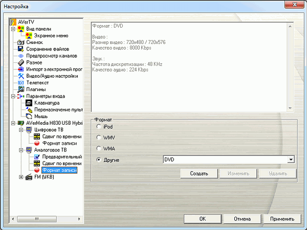
Task: Click the tree's horizontal scrollbar thumb
Action: pos(37,219)
